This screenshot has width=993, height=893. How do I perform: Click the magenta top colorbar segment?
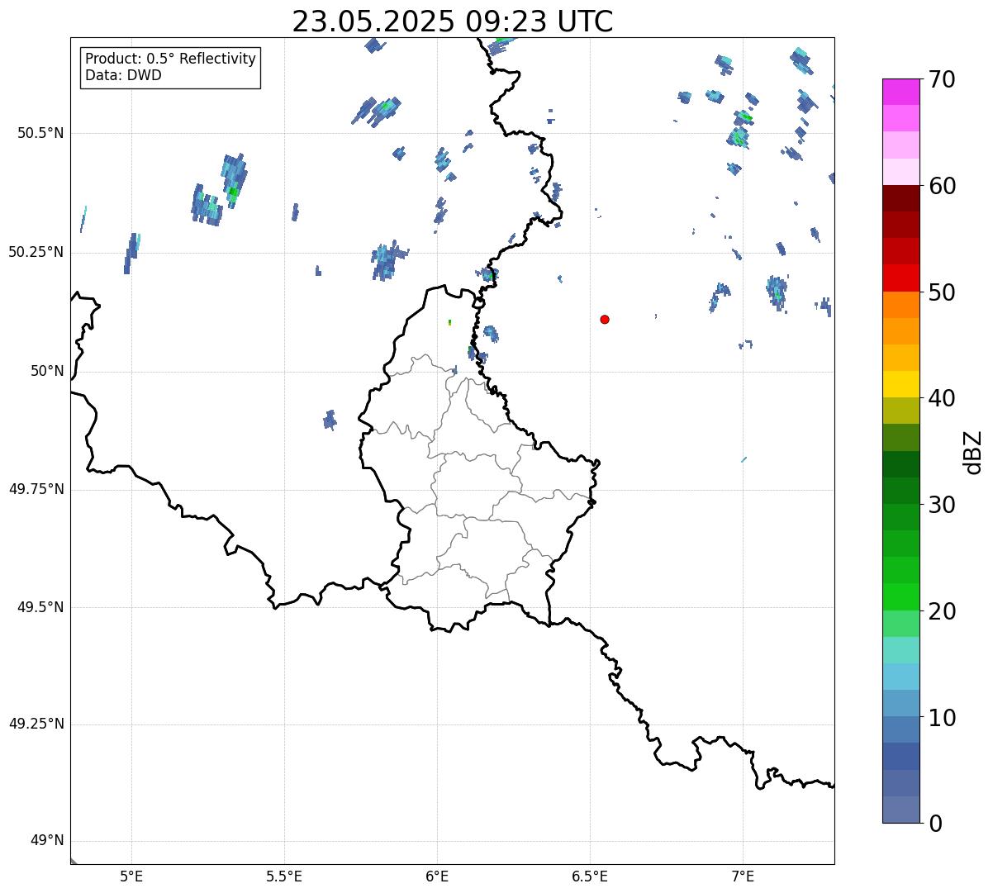900,92
